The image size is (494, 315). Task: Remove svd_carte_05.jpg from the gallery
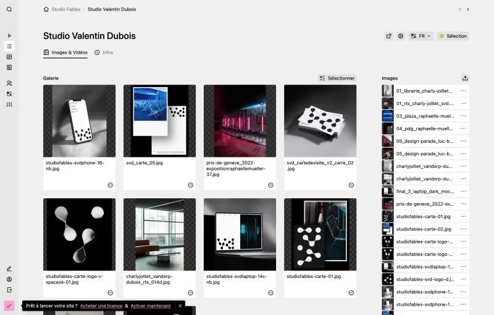(x=190, y=185)
